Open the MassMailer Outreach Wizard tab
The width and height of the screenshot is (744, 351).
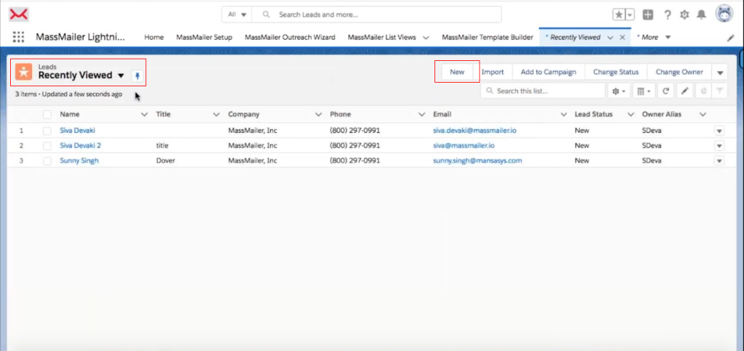(290, 38)
